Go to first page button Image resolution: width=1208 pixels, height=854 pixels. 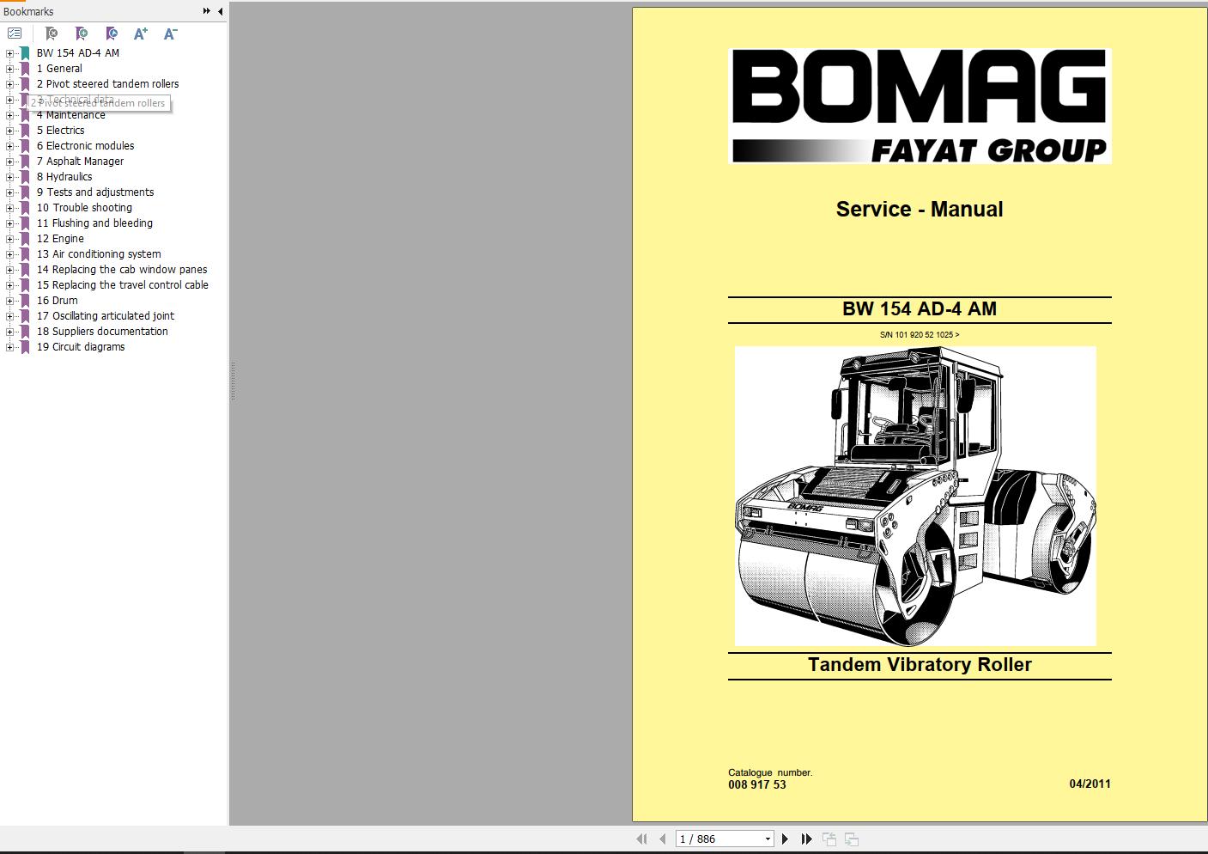pos(641,839)
